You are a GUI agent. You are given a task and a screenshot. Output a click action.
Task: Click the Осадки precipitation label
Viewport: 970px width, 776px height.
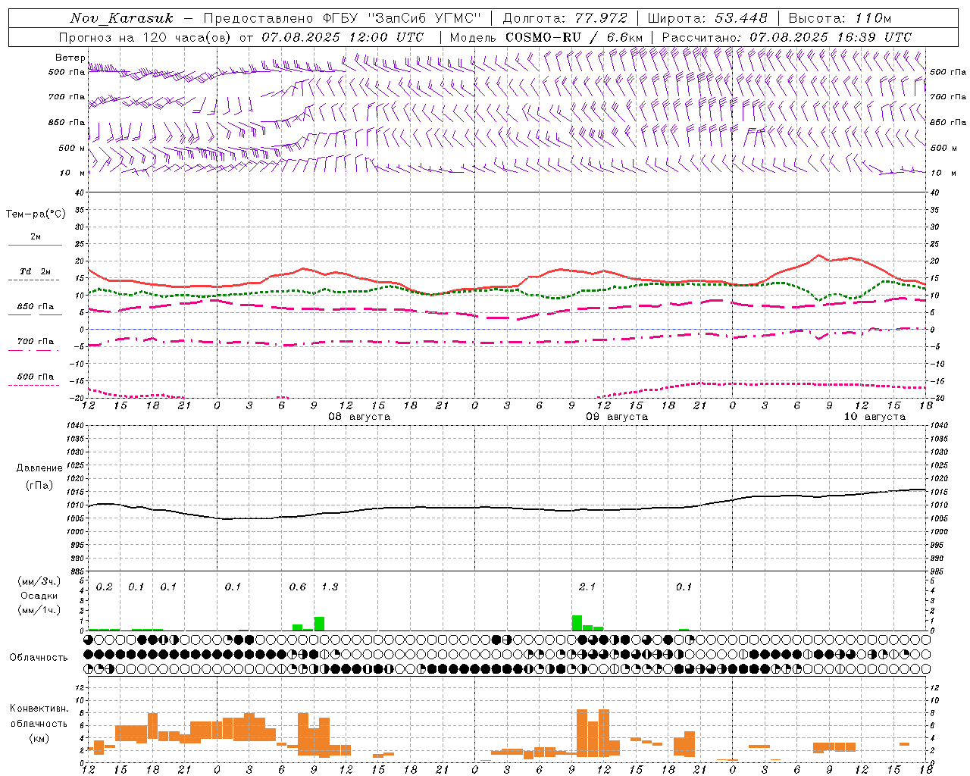(39, 596)
